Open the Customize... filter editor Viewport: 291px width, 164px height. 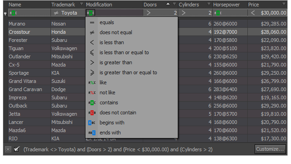(270, 149)
